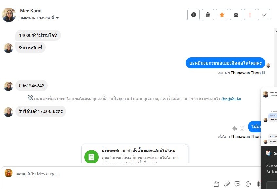
Task: Mark conversation as spam using octagon icon
Action: (x=194, y=15)
